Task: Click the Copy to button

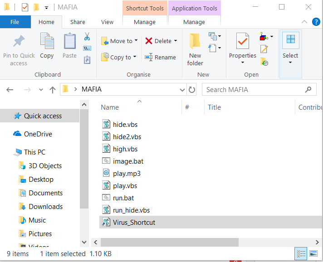Action: pyautogui.click(x=119, y=57)
